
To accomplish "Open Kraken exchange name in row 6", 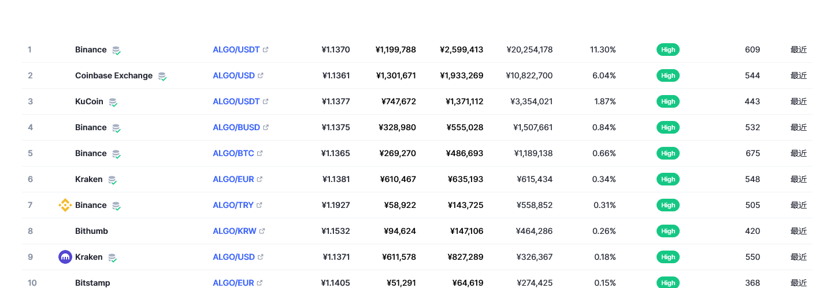I will pos(89,179).
